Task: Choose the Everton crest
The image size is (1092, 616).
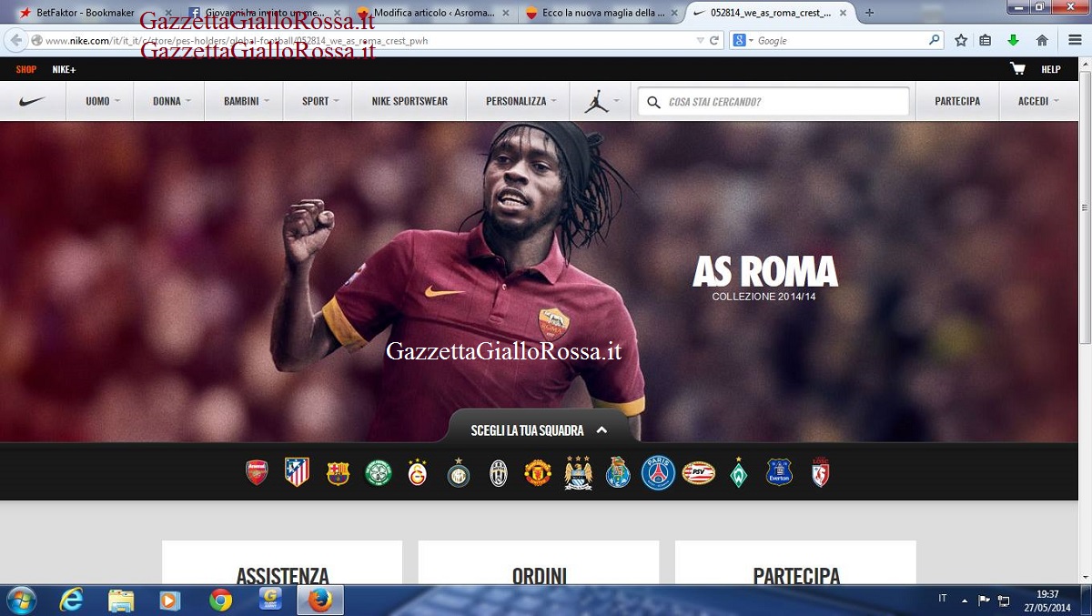Action: [779, 472]
